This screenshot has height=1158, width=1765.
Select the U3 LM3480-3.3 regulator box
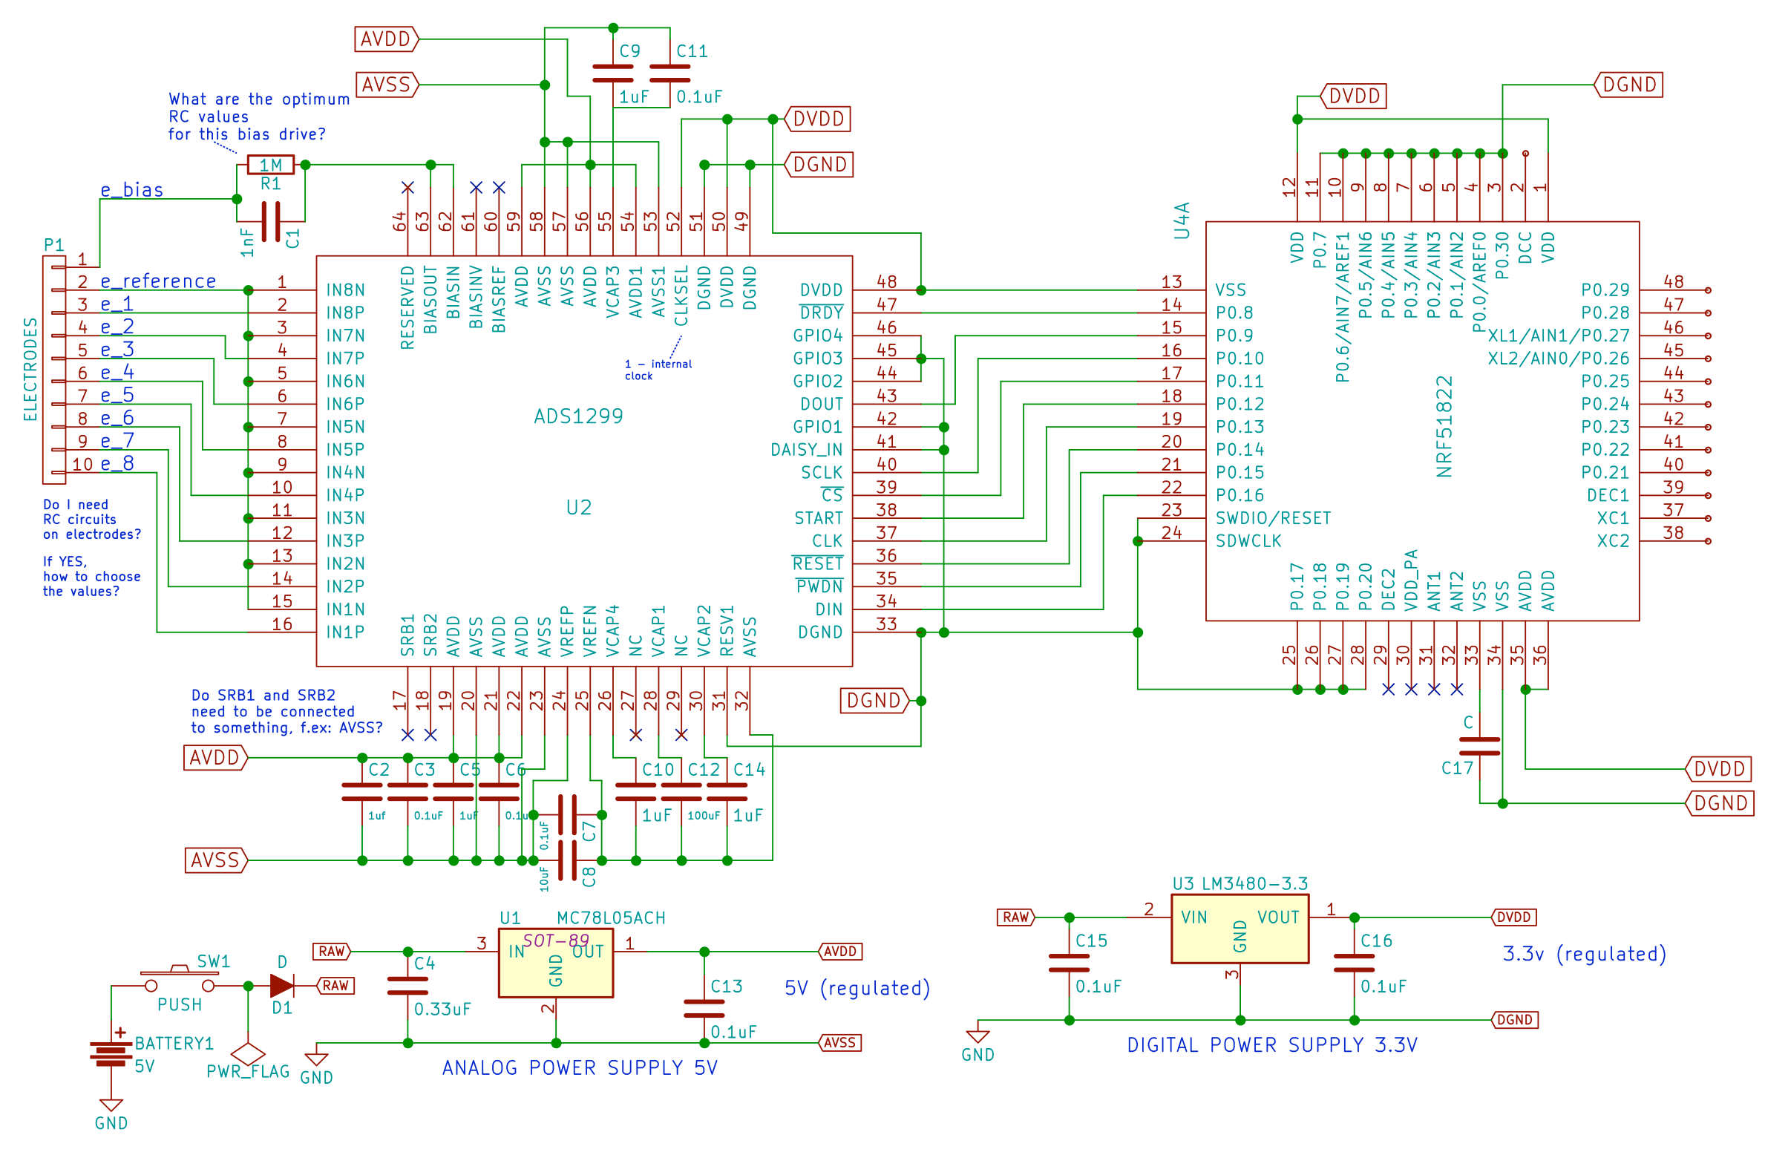click(1239, 929)
